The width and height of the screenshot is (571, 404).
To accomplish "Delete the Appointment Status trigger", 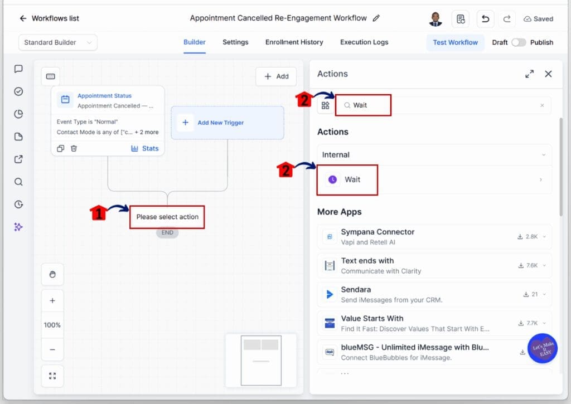I will pyautogui.click(x=74, y=148).
